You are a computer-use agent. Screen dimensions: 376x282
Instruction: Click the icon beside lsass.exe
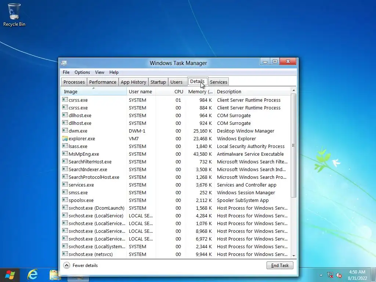[65, 146]
